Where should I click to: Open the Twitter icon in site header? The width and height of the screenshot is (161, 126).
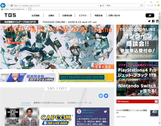tap(149, 21)
